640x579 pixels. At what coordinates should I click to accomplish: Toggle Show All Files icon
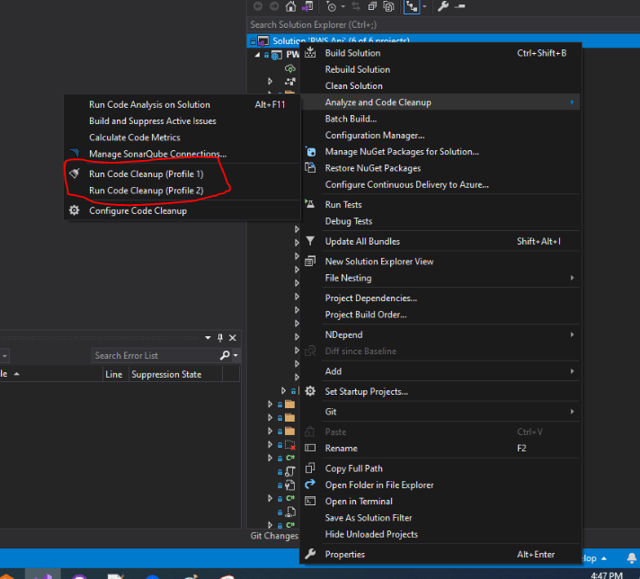(x=389, y=6)
